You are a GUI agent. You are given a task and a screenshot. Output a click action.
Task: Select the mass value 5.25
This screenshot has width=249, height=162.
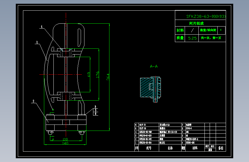pyautogui.click(x=192, y=38)
